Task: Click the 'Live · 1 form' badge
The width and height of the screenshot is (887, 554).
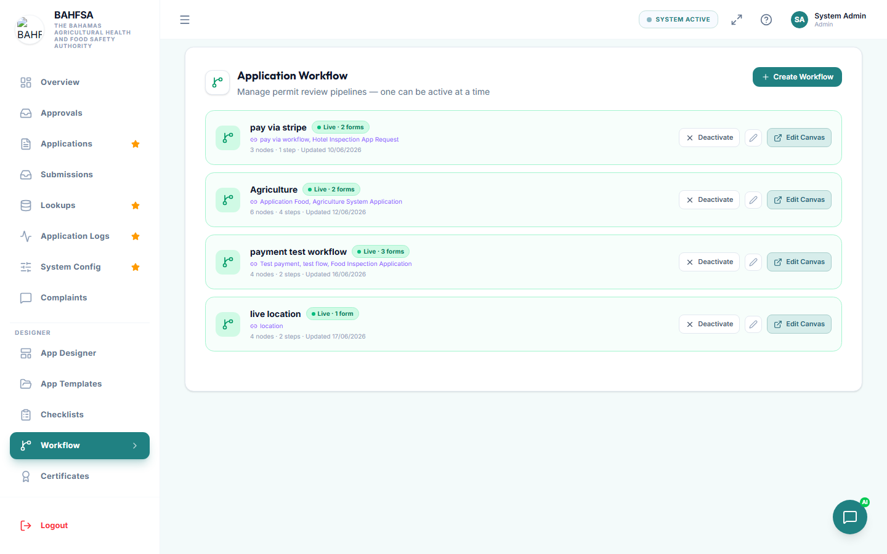Action: [x=333, y=314]
